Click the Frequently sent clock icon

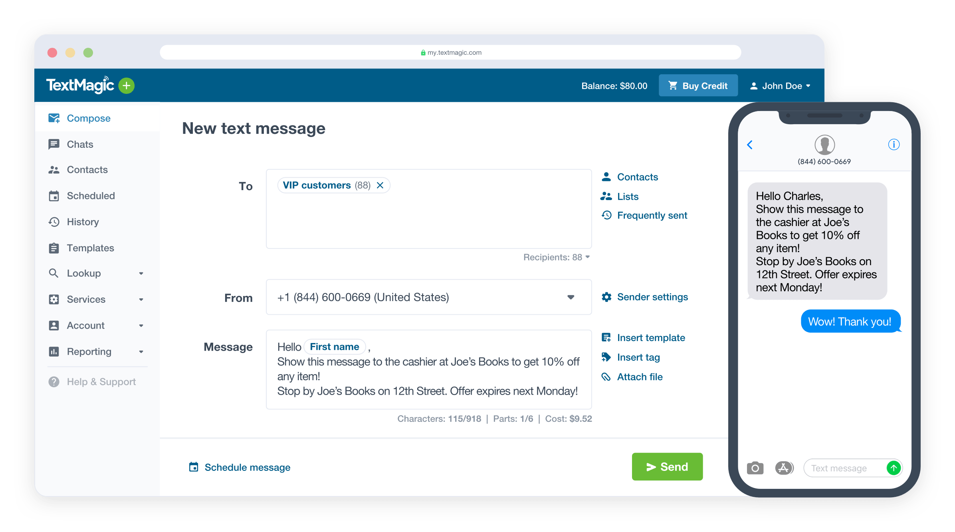(606, 215)
